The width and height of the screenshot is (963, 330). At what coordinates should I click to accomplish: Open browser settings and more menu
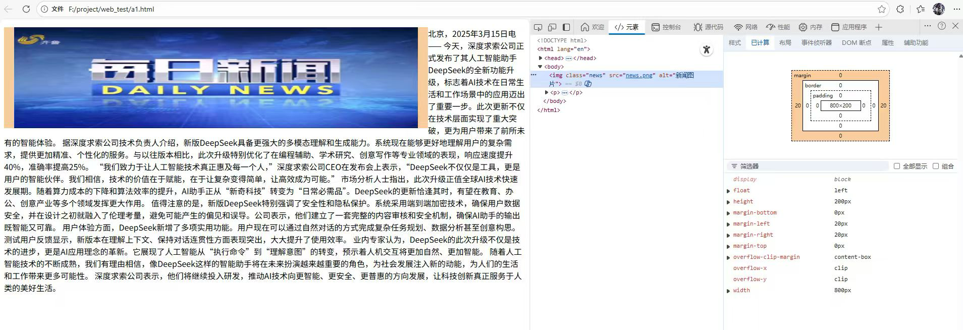[x=956, y=9]
